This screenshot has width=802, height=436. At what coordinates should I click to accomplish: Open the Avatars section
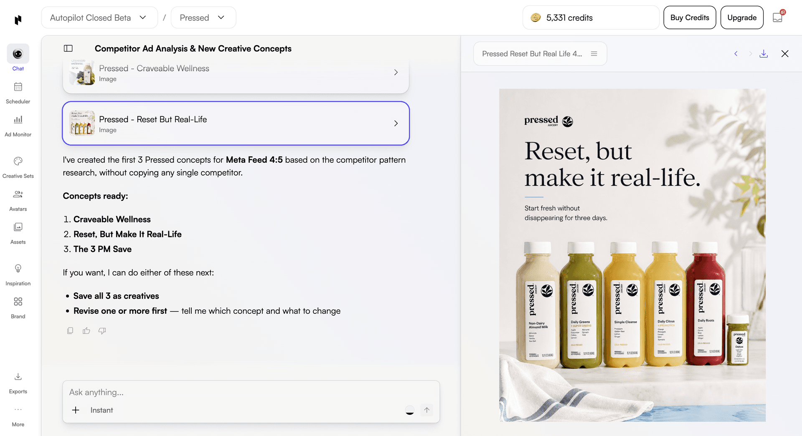click(x=18, y=200)
